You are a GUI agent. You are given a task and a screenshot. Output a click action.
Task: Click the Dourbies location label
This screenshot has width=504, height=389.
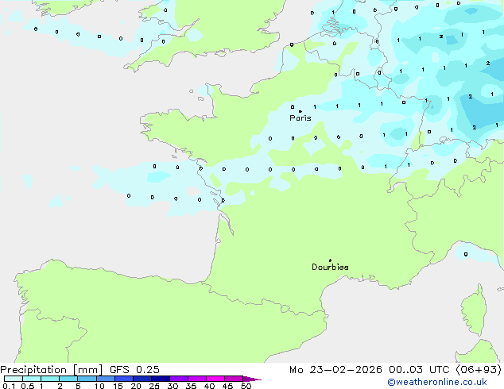(x=330, y=267)
